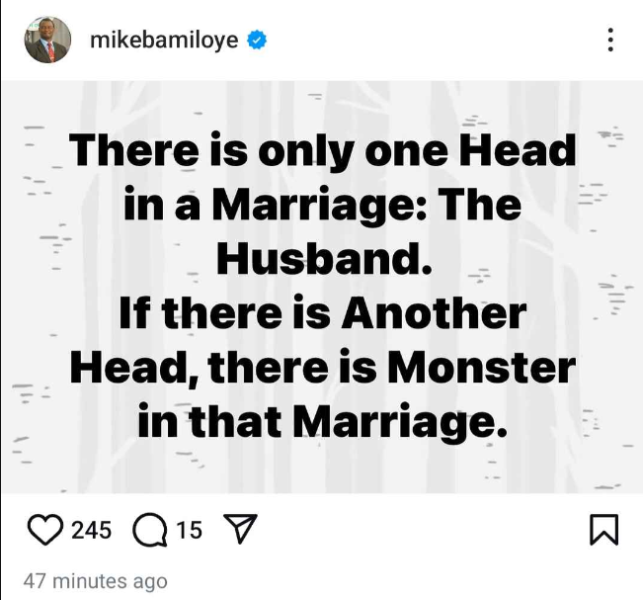Image resolution: width=643 pixels, height=600 pixels.
Task: Visit the mikebamiloye username link
Action: click(164, 41)
